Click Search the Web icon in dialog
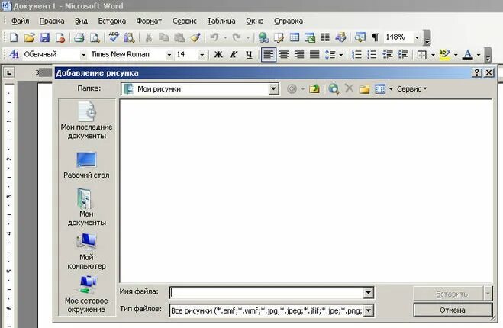The image size is (503, 328). point(334,88)
